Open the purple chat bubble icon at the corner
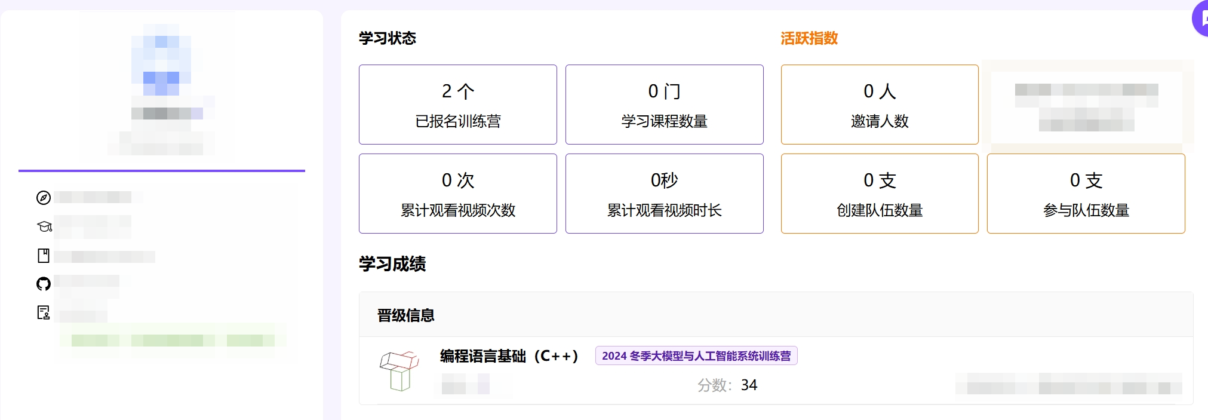Screen dimensions: 1208x420 click(x=1200, y=18)
